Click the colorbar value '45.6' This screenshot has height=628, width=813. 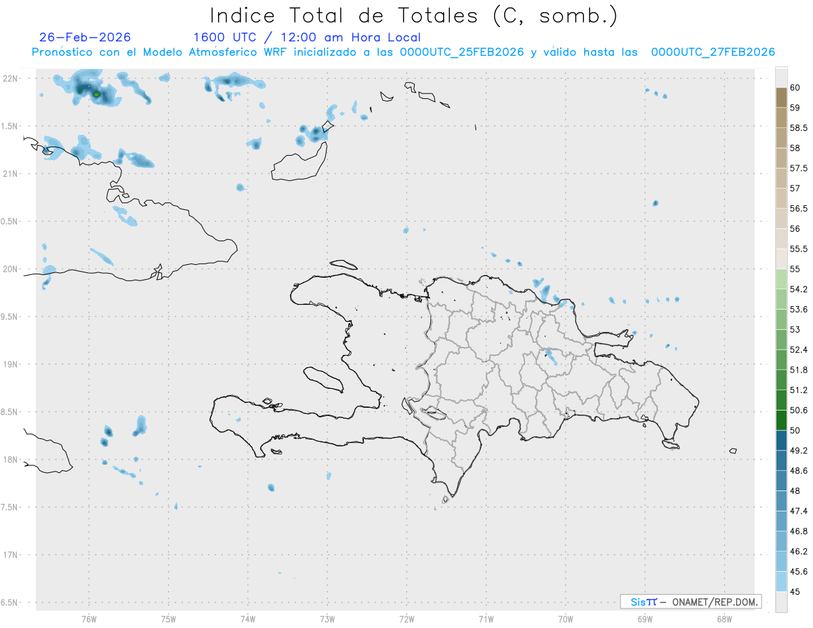(799, 572)
